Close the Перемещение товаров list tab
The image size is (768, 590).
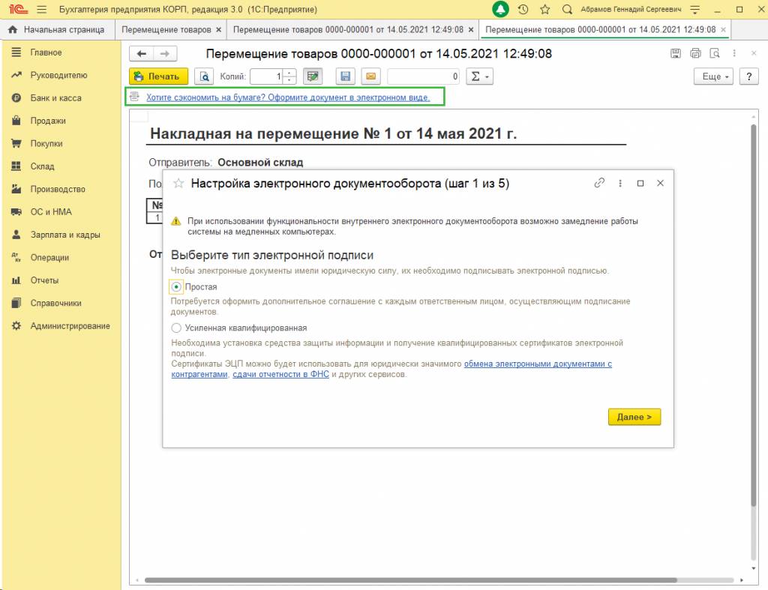point(218,30)
